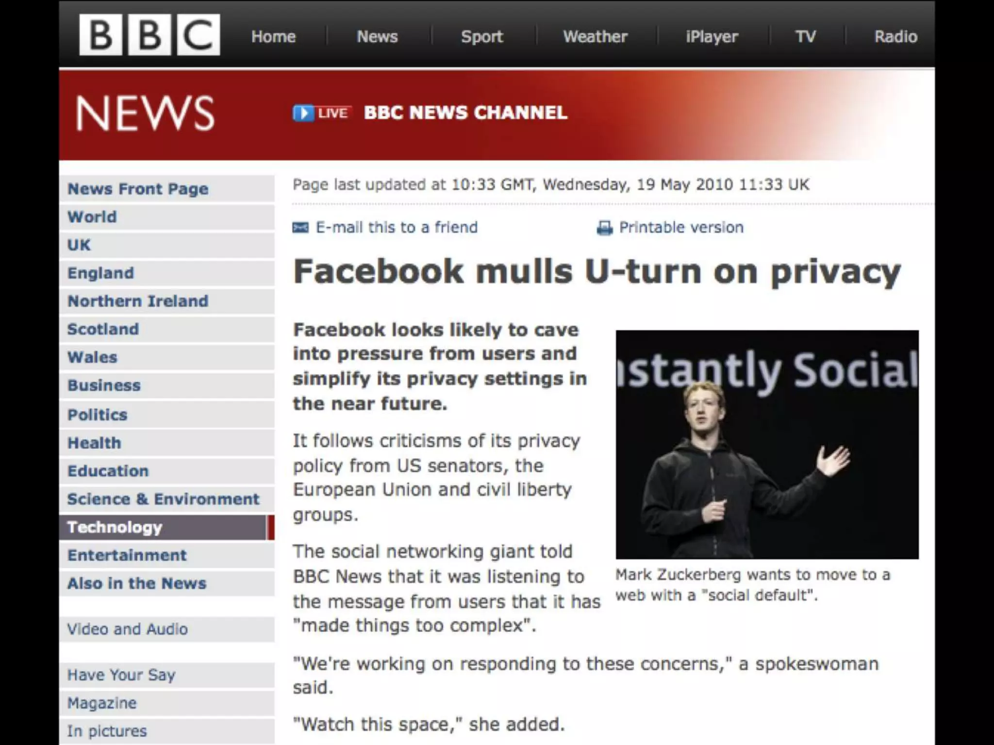Open the Printable version link
This screenshot has width=994, height=745.
(x=681, y=227)
